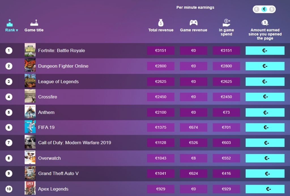Select the FIFA 19 title text
The width and height of the screenshot is (290, 196).
[x=46, y=127]
